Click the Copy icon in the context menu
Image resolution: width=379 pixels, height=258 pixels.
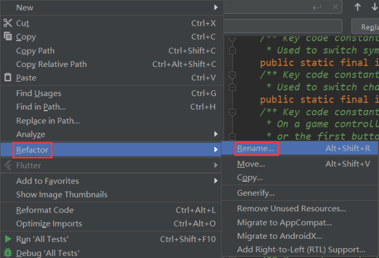8,37
